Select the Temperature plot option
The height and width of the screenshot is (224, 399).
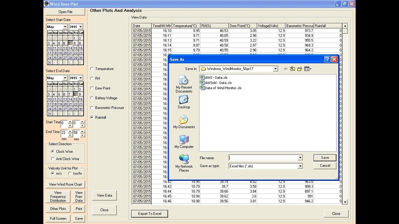(x=92, y=69)
